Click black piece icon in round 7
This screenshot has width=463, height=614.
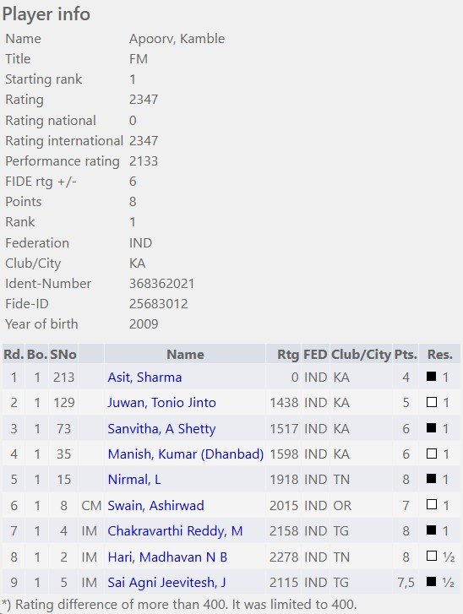(x=431, y=530)
